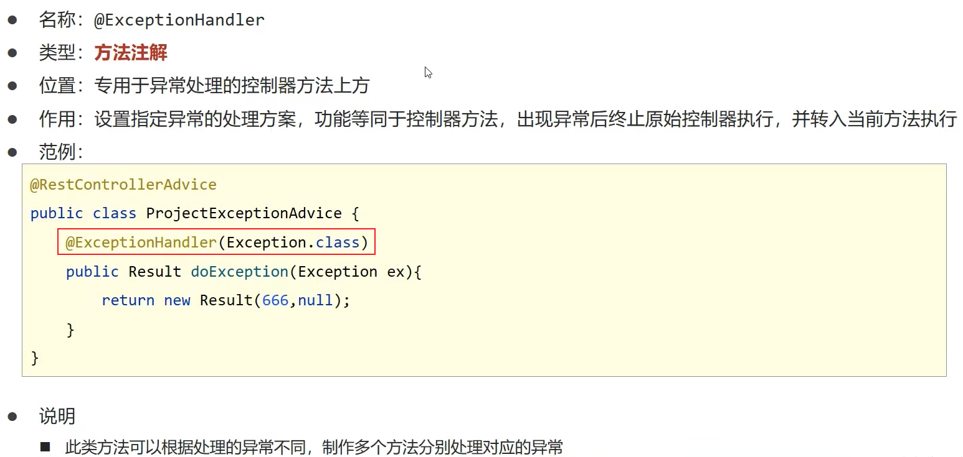
Task: Click the red 方法注解 text
Action: coord(131,53)
